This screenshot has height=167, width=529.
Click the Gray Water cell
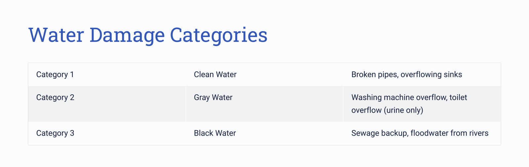click(264, 104)
